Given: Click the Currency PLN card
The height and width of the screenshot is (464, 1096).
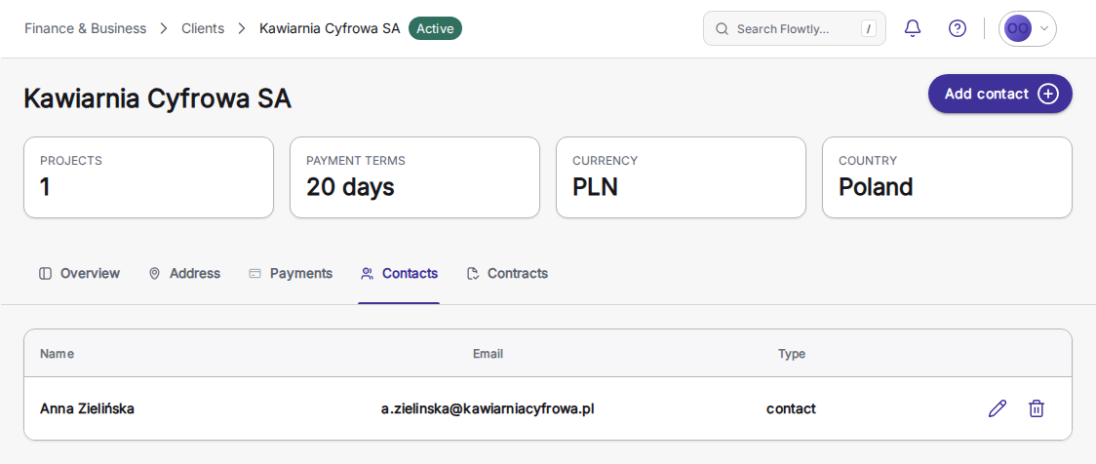Looking at the screenshot, I should 681,177.
